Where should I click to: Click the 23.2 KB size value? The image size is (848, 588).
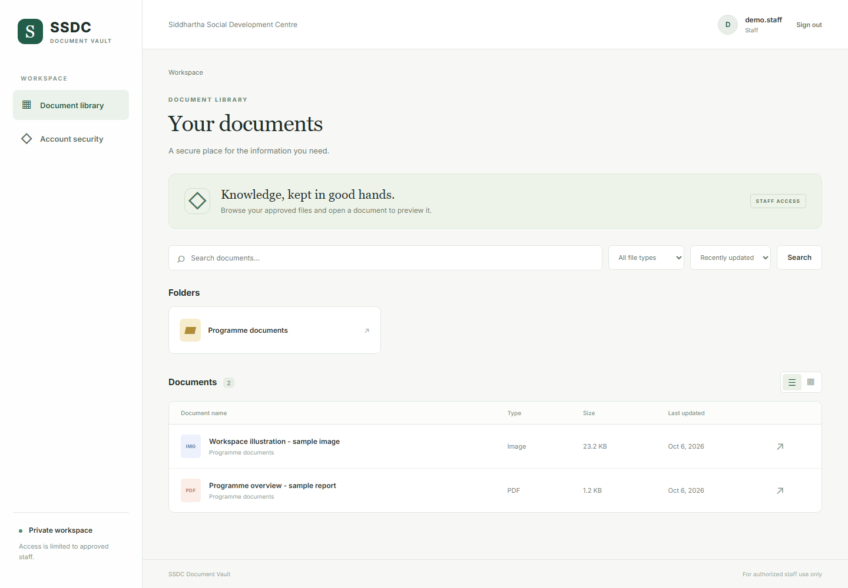[595, 446]
